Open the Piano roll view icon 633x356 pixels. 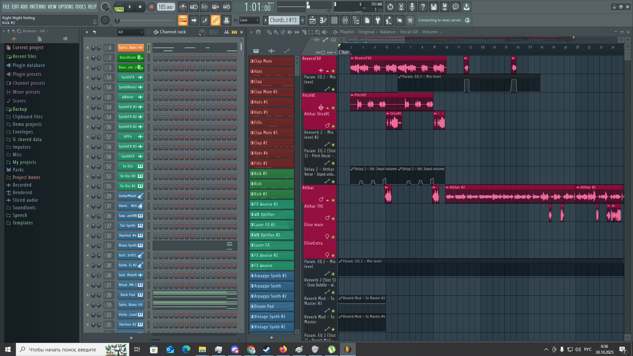[x=323, y=20]
